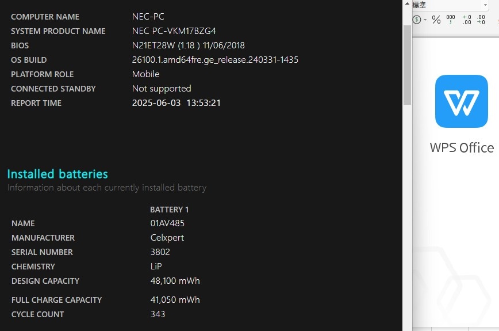Select battery name 01AV485
This screenshot has height=331, width=499.
(x=167, y=223)
